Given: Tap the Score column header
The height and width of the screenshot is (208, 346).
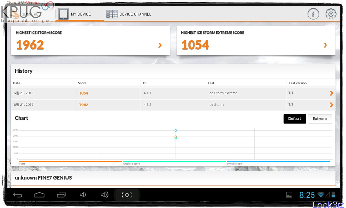Looking at the screenshot, I should click(82, 83).
